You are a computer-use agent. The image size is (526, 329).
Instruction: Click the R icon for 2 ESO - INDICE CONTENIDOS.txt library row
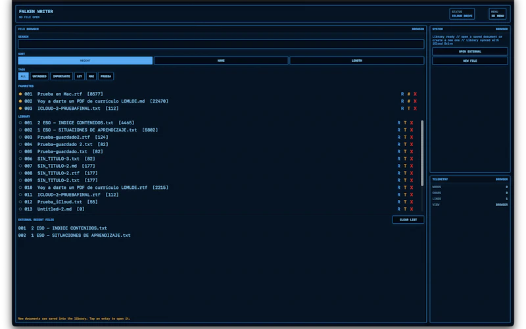click(399, 123)
